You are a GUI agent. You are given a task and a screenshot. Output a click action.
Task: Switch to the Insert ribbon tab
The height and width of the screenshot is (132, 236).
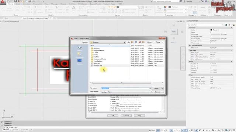pos(18,4)
